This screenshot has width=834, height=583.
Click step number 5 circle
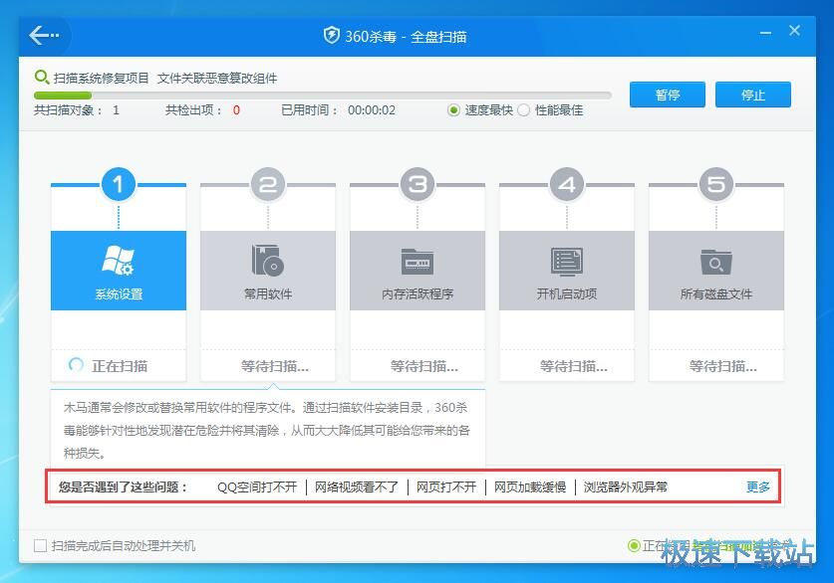pyautogui.click(x=715, y=184)
